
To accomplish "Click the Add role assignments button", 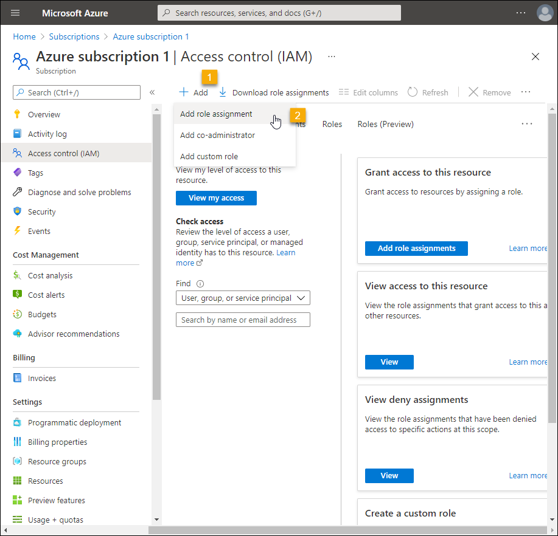I will tap(416, 249).
